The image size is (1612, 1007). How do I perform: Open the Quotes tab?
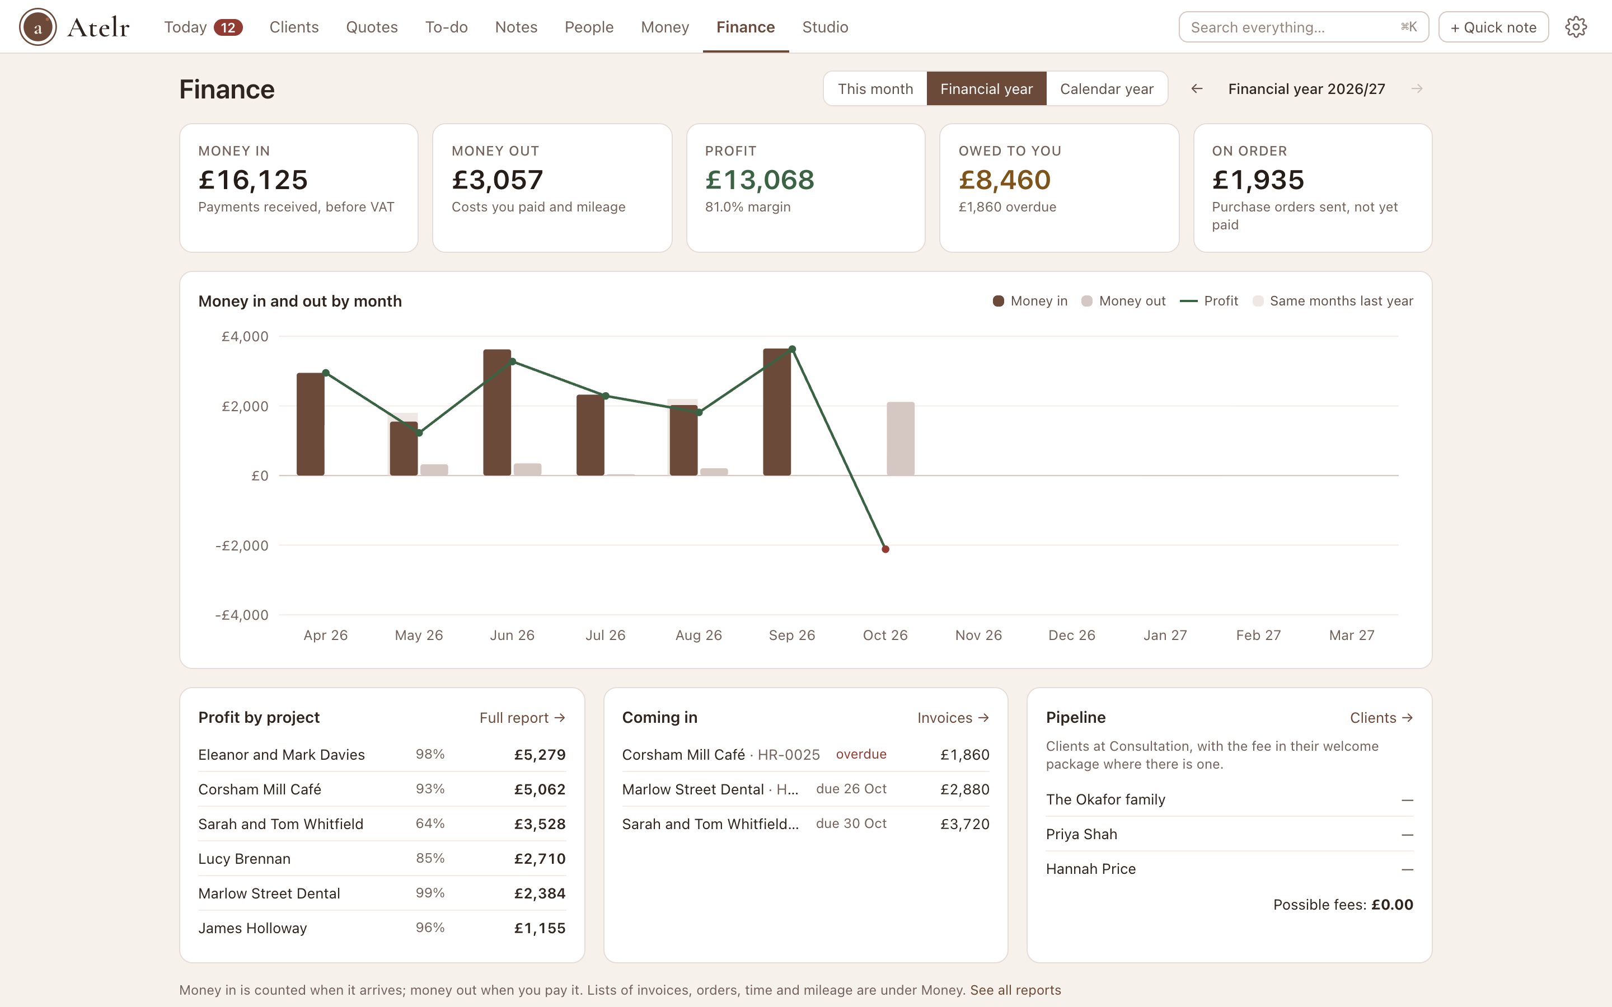click(372, 27)
